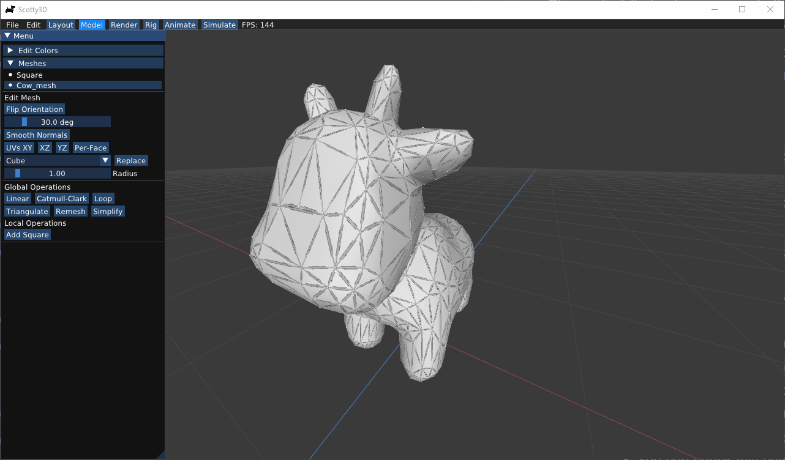Switch to the Animate mode tab
The image size is (785, 460).
180,25
